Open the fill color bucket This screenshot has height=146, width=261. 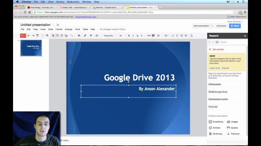(x=79, y=36)
